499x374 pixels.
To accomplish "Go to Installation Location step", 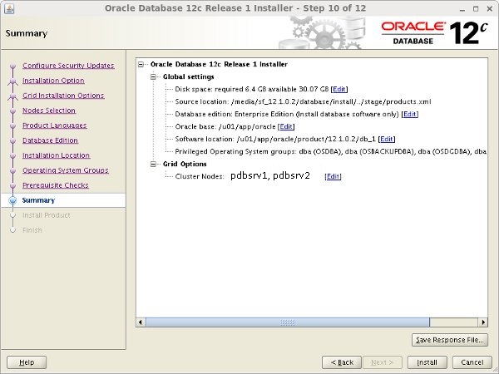I will pos(56,155).
